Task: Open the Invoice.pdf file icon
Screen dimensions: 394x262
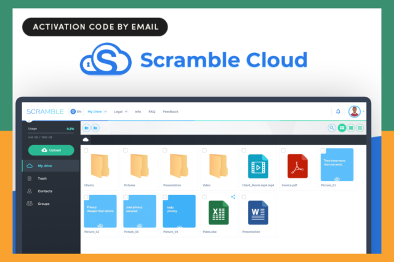Action: tap(297, 166)
